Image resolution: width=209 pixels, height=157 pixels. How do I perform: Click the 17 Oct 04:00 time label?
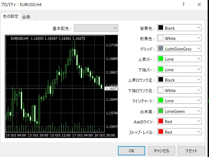coord(82,135)
